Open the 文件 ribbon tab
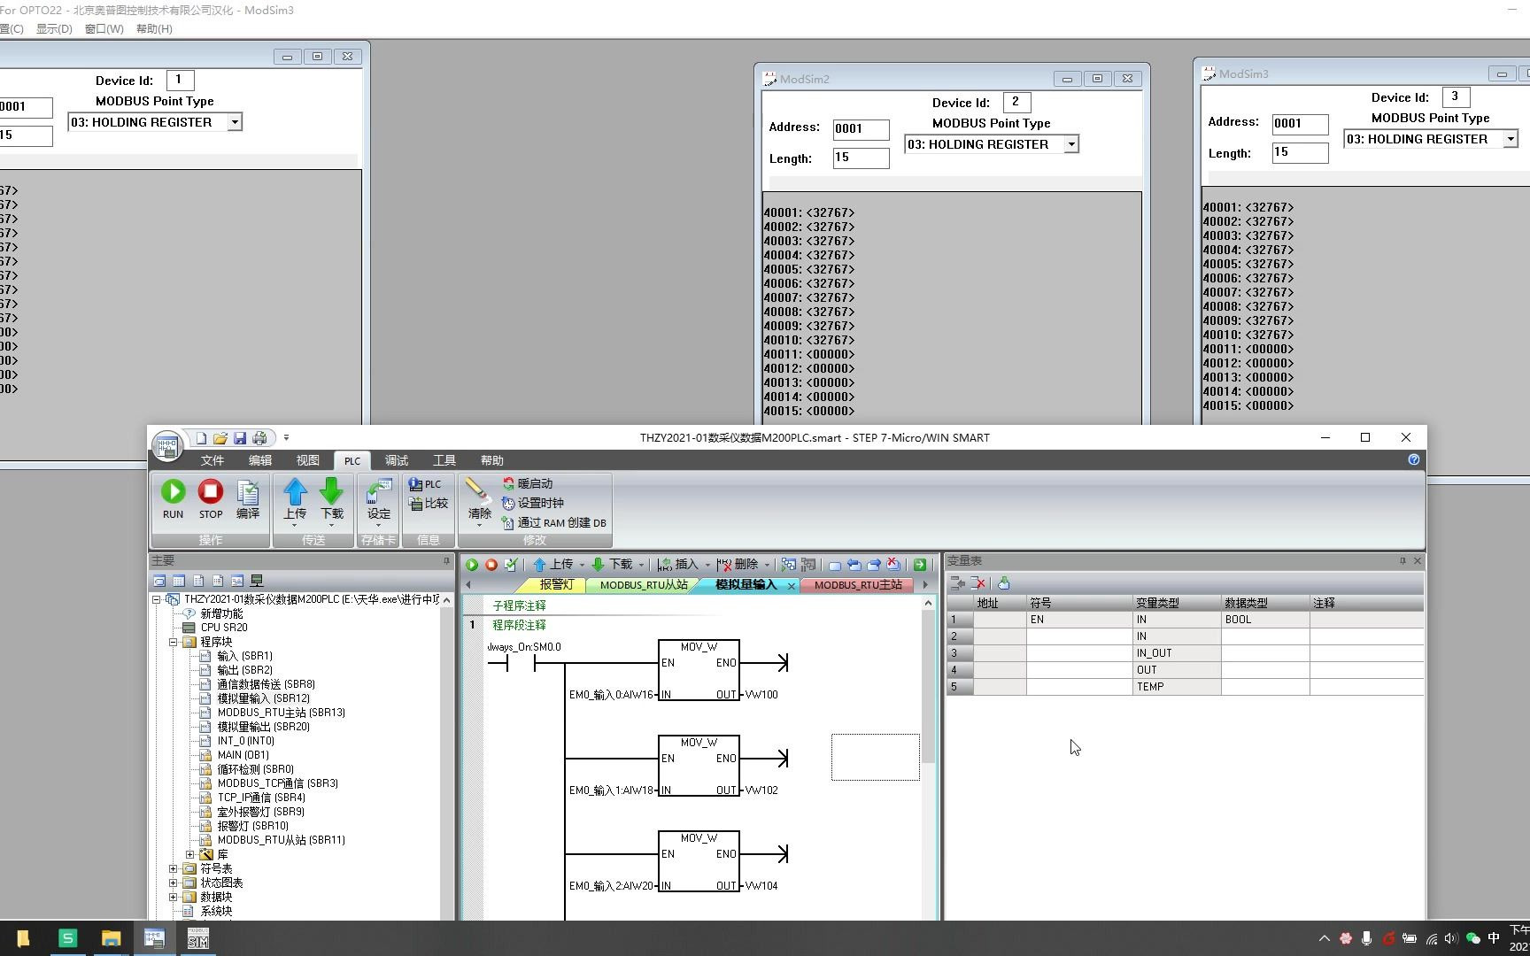The image size is (1530, 956). [212, 460]
